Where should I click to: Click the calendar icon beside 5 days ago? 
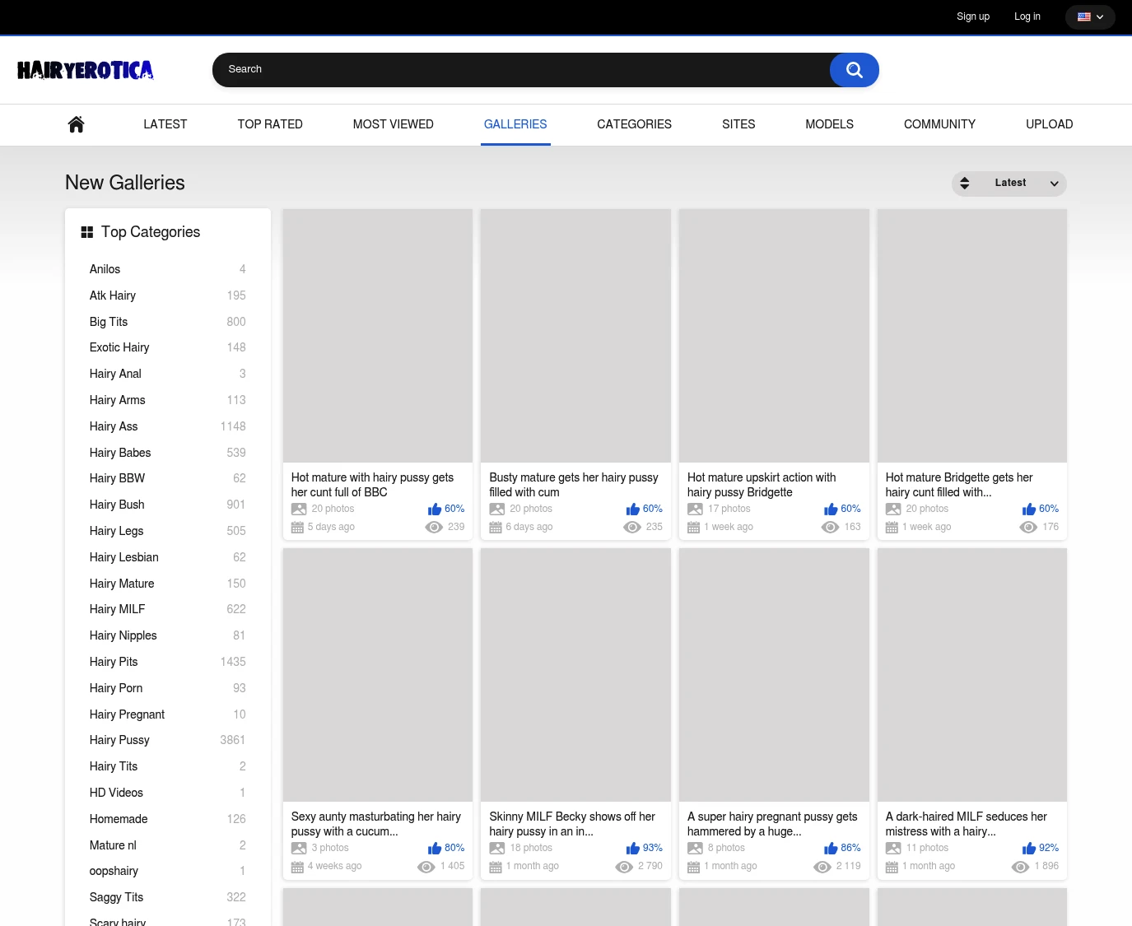[297, 528]
